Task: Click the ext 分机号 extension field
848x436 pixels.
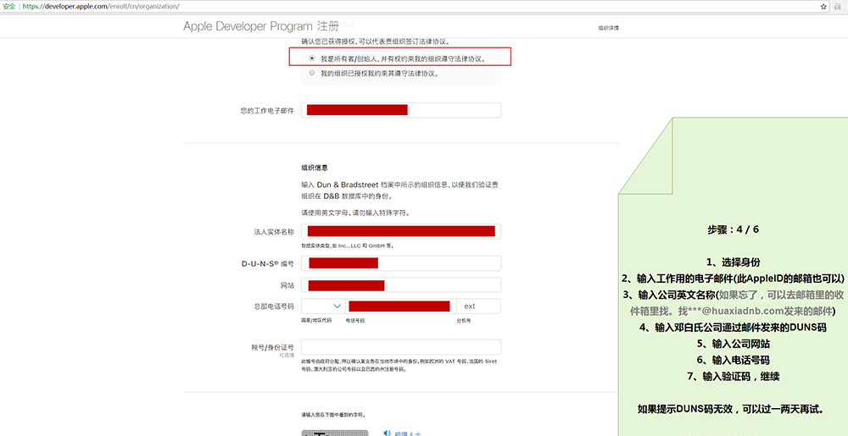Action: point(478,306)
